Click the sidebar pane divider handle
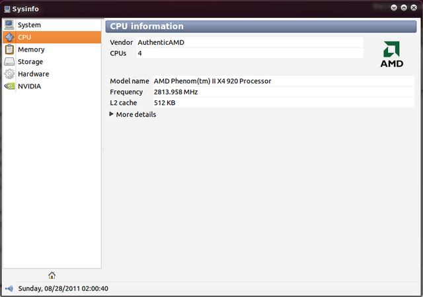Image resolution: width=423 pixels, height=297 pixels. click(103, 150)
